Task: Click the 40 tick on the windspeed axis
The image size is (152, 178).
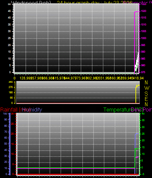Action: 9,18
